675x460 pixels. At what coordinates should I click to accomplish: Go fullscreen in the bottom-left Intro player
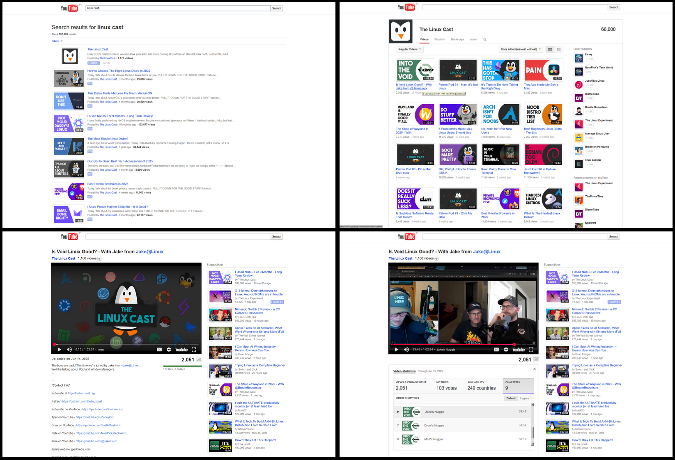click(x=194, y=350)
